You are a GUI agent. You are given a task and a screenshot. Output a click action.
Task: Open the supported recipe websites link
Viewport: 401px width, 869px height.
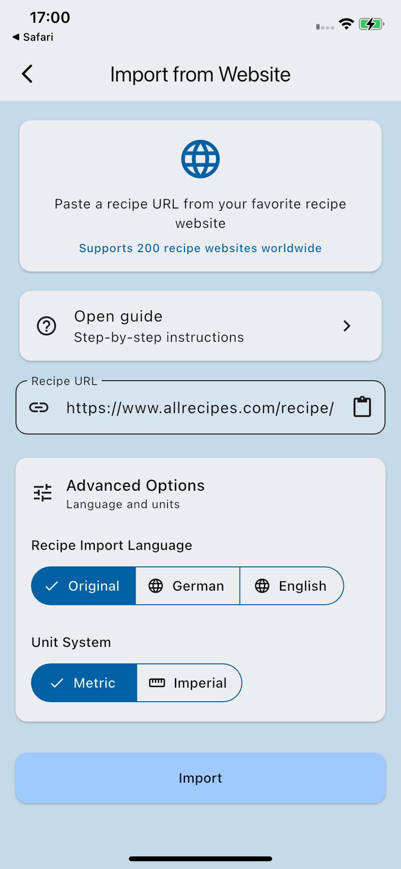click(200, 248)
